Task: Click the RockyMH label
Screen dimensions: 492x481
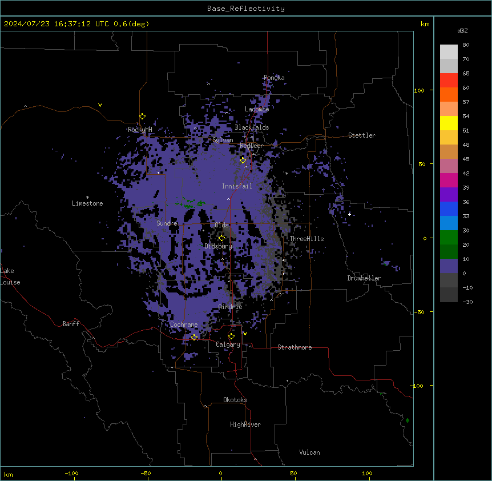Action: [x=140, y=130]
